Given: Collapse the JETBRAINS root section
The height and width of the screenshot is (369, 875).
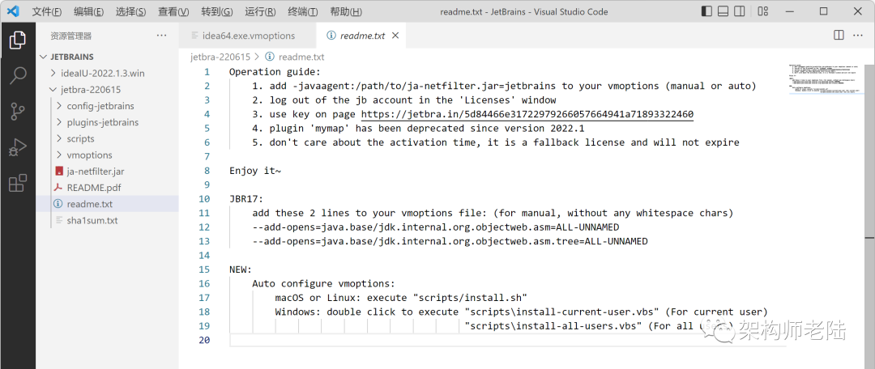Looking at the screenshot, I should 44,57.
